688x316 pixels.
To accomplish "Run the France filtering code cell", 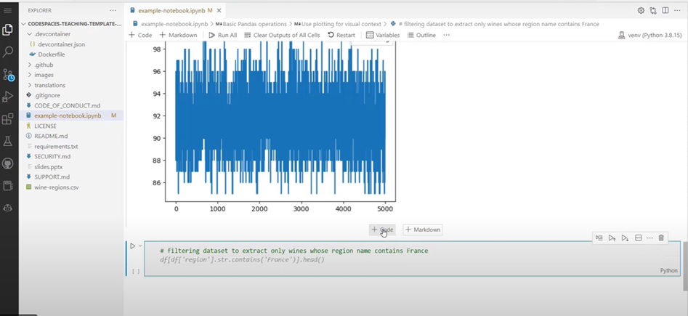I will 132,246.
